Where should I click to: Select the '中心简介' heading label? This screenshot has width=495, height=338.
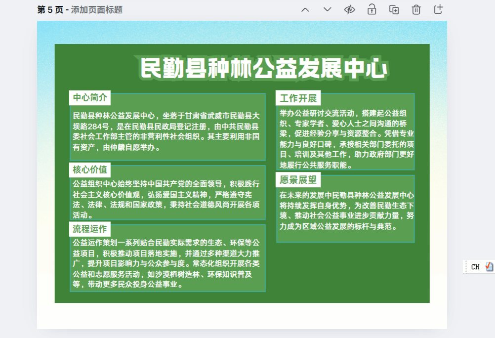coord(90,98)
